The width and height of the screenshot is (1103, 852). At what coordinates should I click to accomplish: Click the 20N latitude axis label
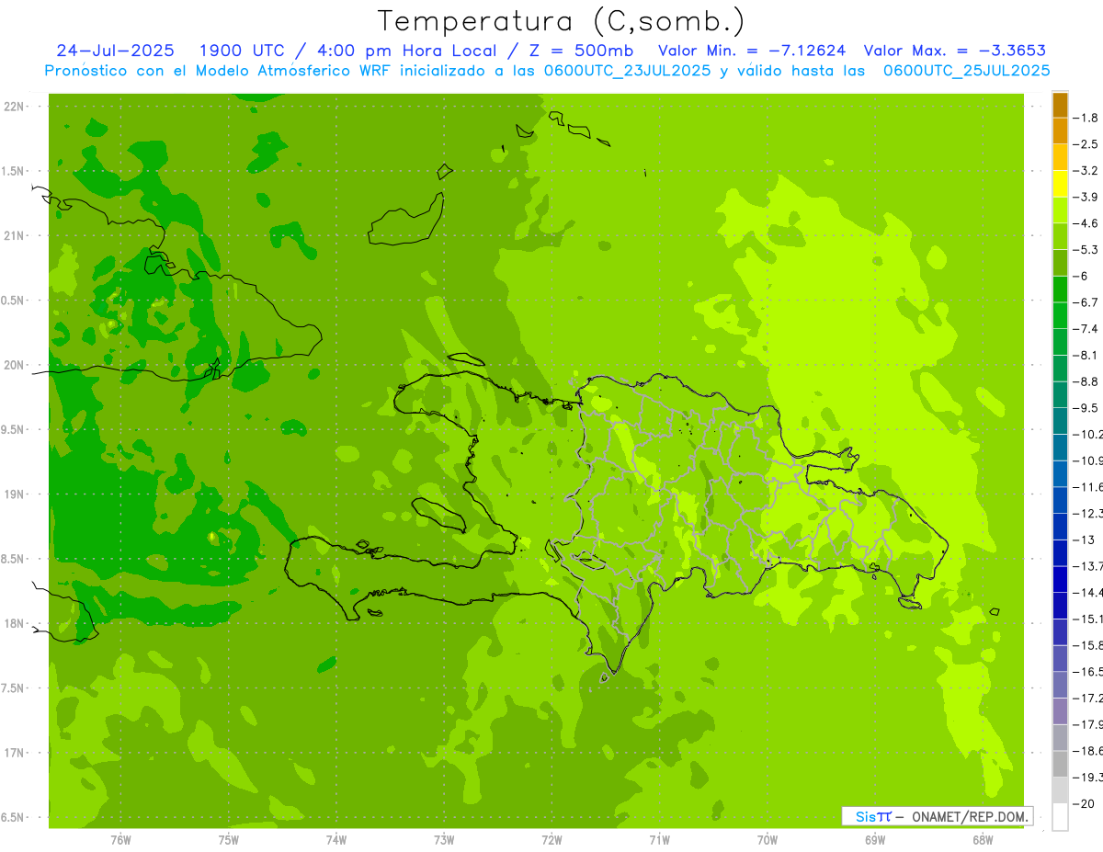15,365
